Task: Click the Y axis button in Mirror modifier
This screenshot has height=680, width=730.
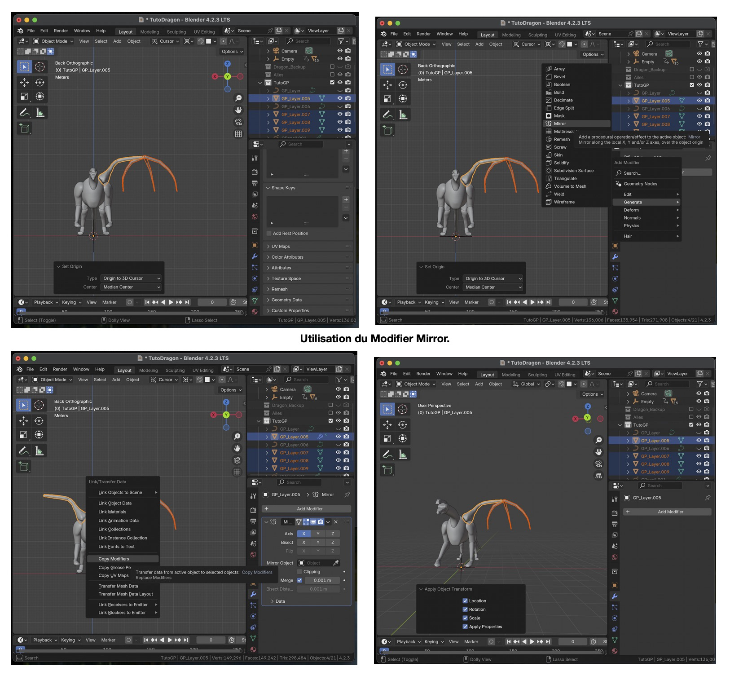Action: tap(318, 534)
